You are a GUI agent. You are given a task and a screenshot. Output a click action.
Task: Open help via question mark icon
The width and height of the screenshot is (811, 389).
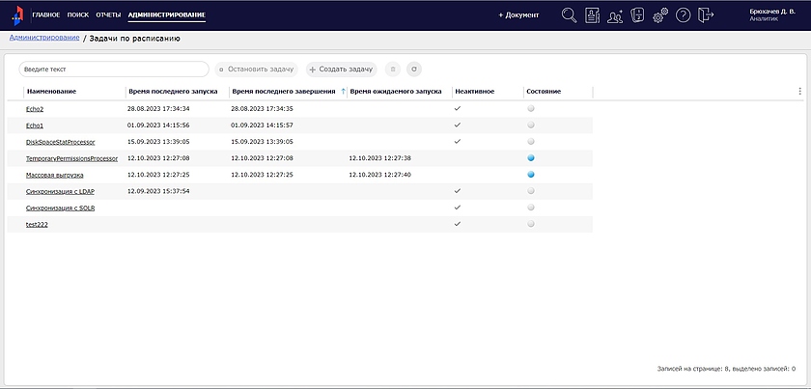click(x=683, y=15)
